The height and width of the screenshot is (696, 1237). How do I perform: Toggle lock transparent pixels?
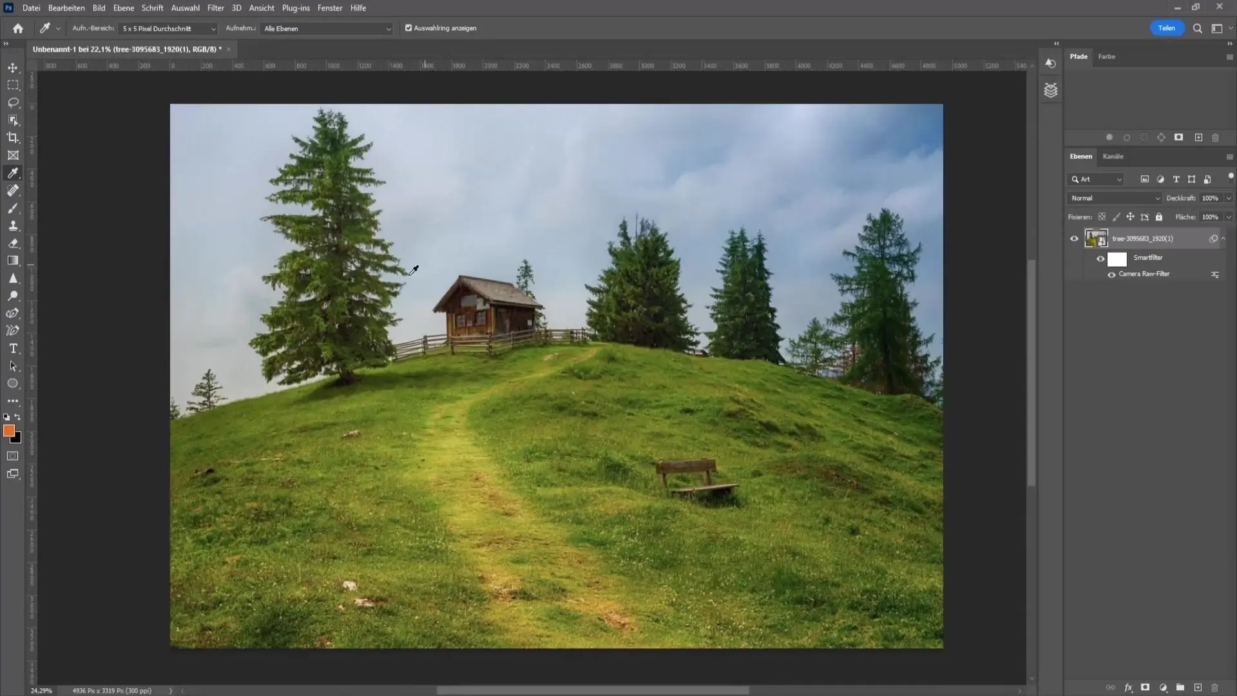click(1102, 217)
